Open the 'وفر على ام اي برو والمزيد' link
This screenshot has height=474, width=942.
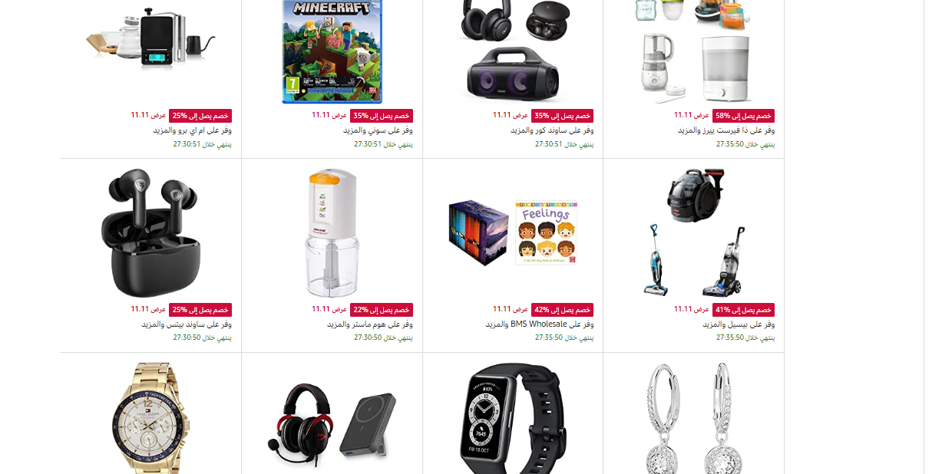[x=192, y=130]
